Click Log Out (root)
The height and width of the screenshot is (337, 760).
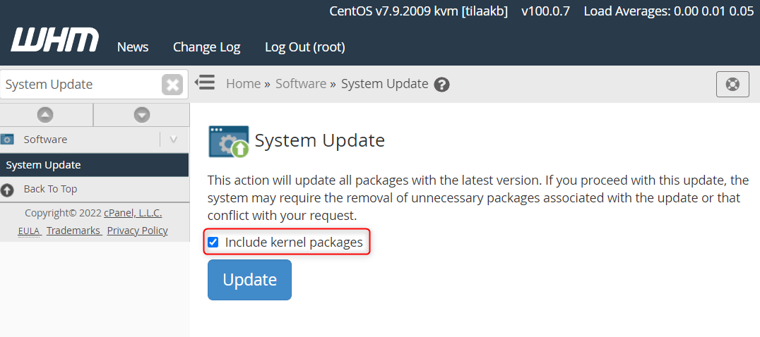point(305,47)
